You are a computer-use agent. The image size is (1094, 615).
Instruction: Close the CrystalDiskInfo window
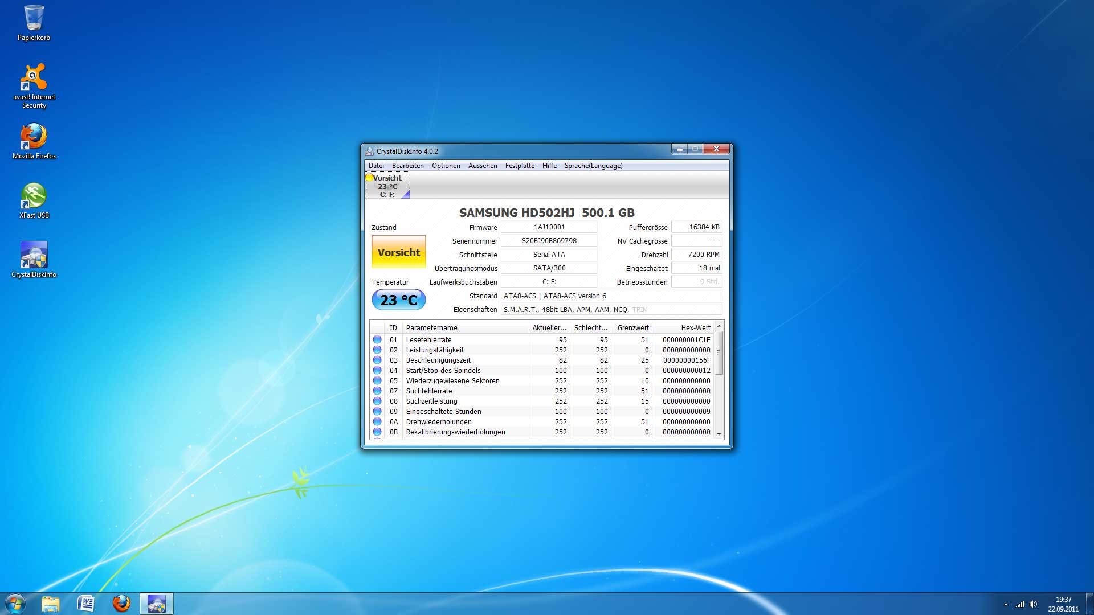[x=716, y=149]
